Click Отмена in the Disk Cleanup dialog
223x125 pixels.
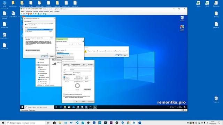click(x=52, y=56)
